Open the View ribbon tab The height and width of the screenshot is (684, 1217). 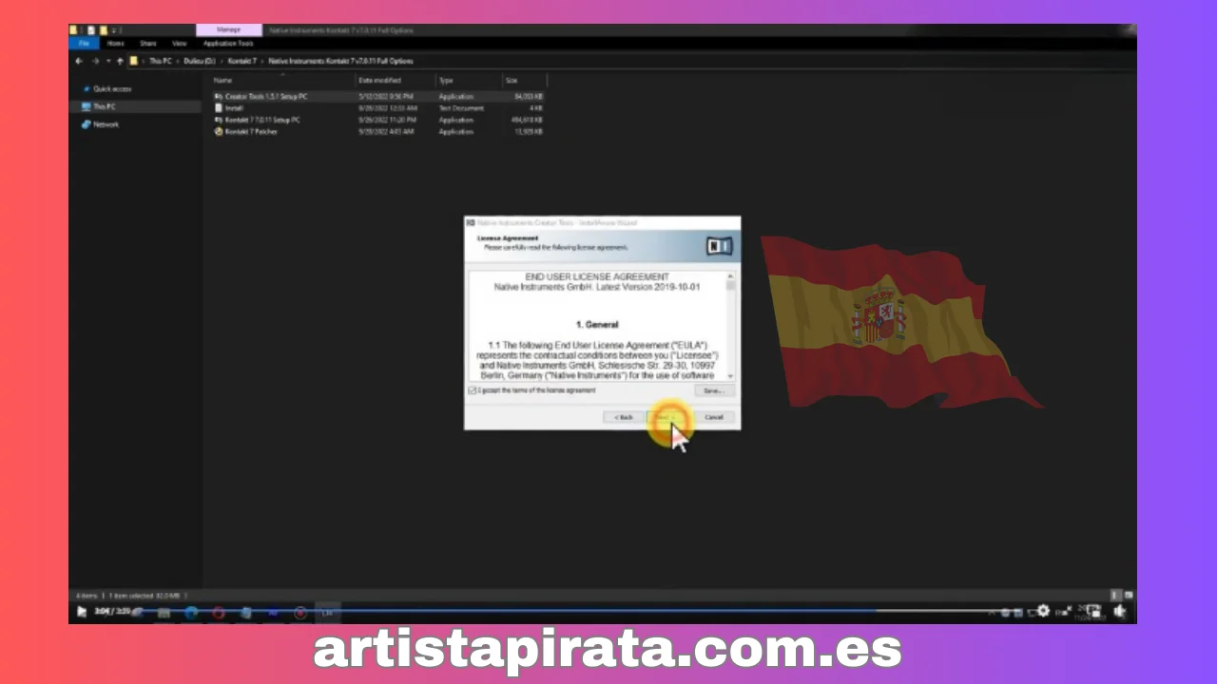pos(179,43)
